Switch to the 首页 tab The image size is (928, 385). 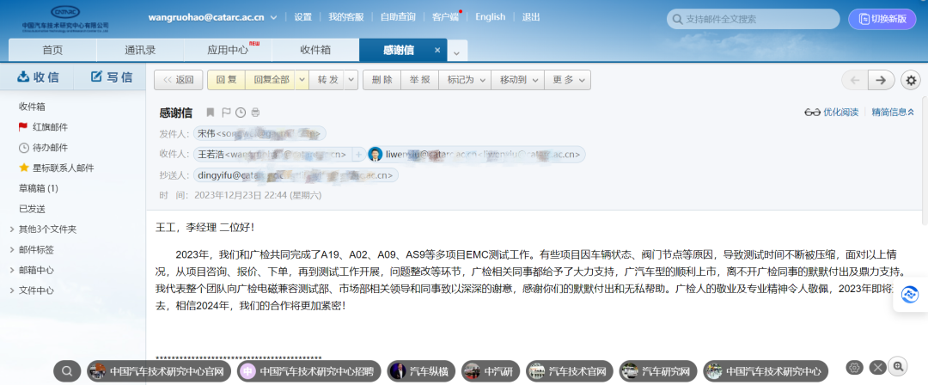[x=52, y=51]
